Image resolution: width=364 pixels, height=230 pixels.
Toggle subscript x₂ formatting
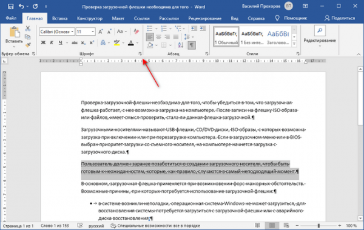pos(83,42)
